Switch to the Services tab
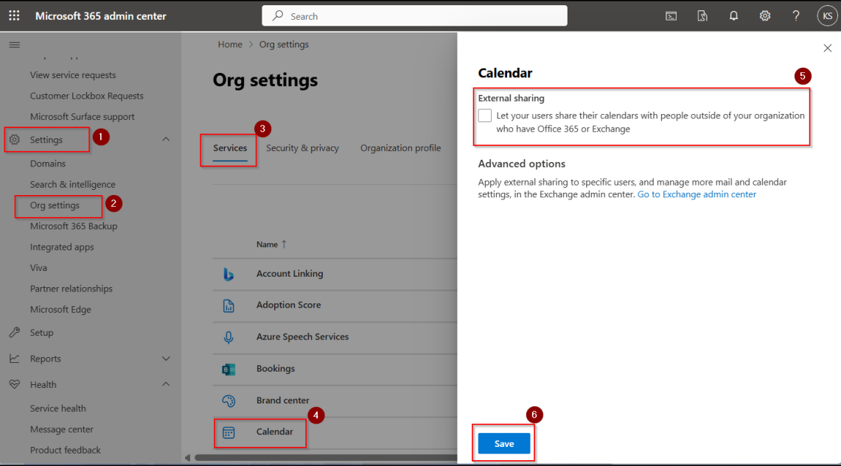The height and width of the screenshot is (466, 841). coord(230,149)
